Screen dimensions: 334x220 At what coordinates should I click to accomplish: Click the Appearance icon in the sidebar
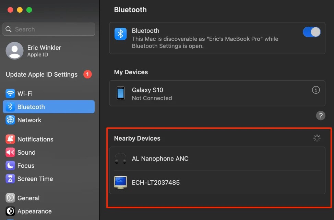point(10,211)
